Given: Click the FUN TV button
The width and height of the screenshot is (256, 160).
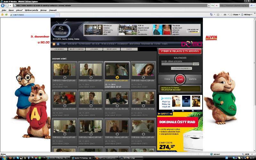Looking at the screenshot, I should coord(129,49).
